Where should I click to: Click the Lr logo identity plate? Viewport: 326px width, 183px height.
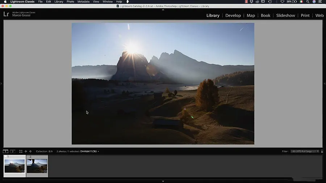pyautogui.click(x=6, y=14)
